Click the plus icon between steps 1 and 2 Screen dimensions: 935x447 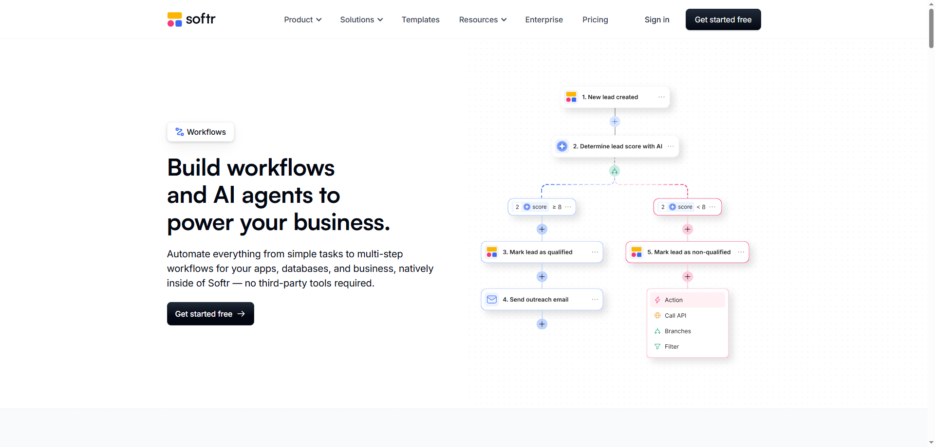pos(615,122)
